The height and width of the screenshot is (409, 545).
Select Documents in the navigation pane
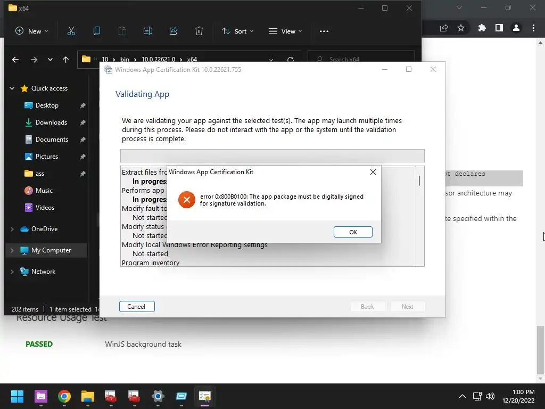[x=52, y=140]
